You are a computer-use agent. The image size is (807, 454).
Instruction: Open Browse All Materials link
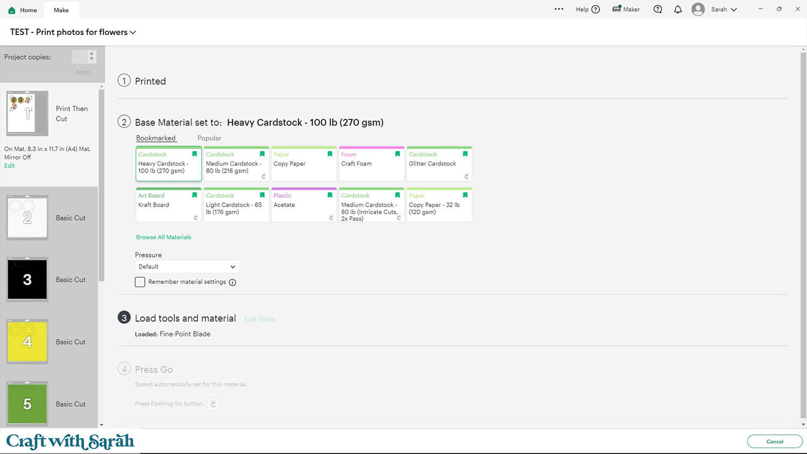point(164,237)
